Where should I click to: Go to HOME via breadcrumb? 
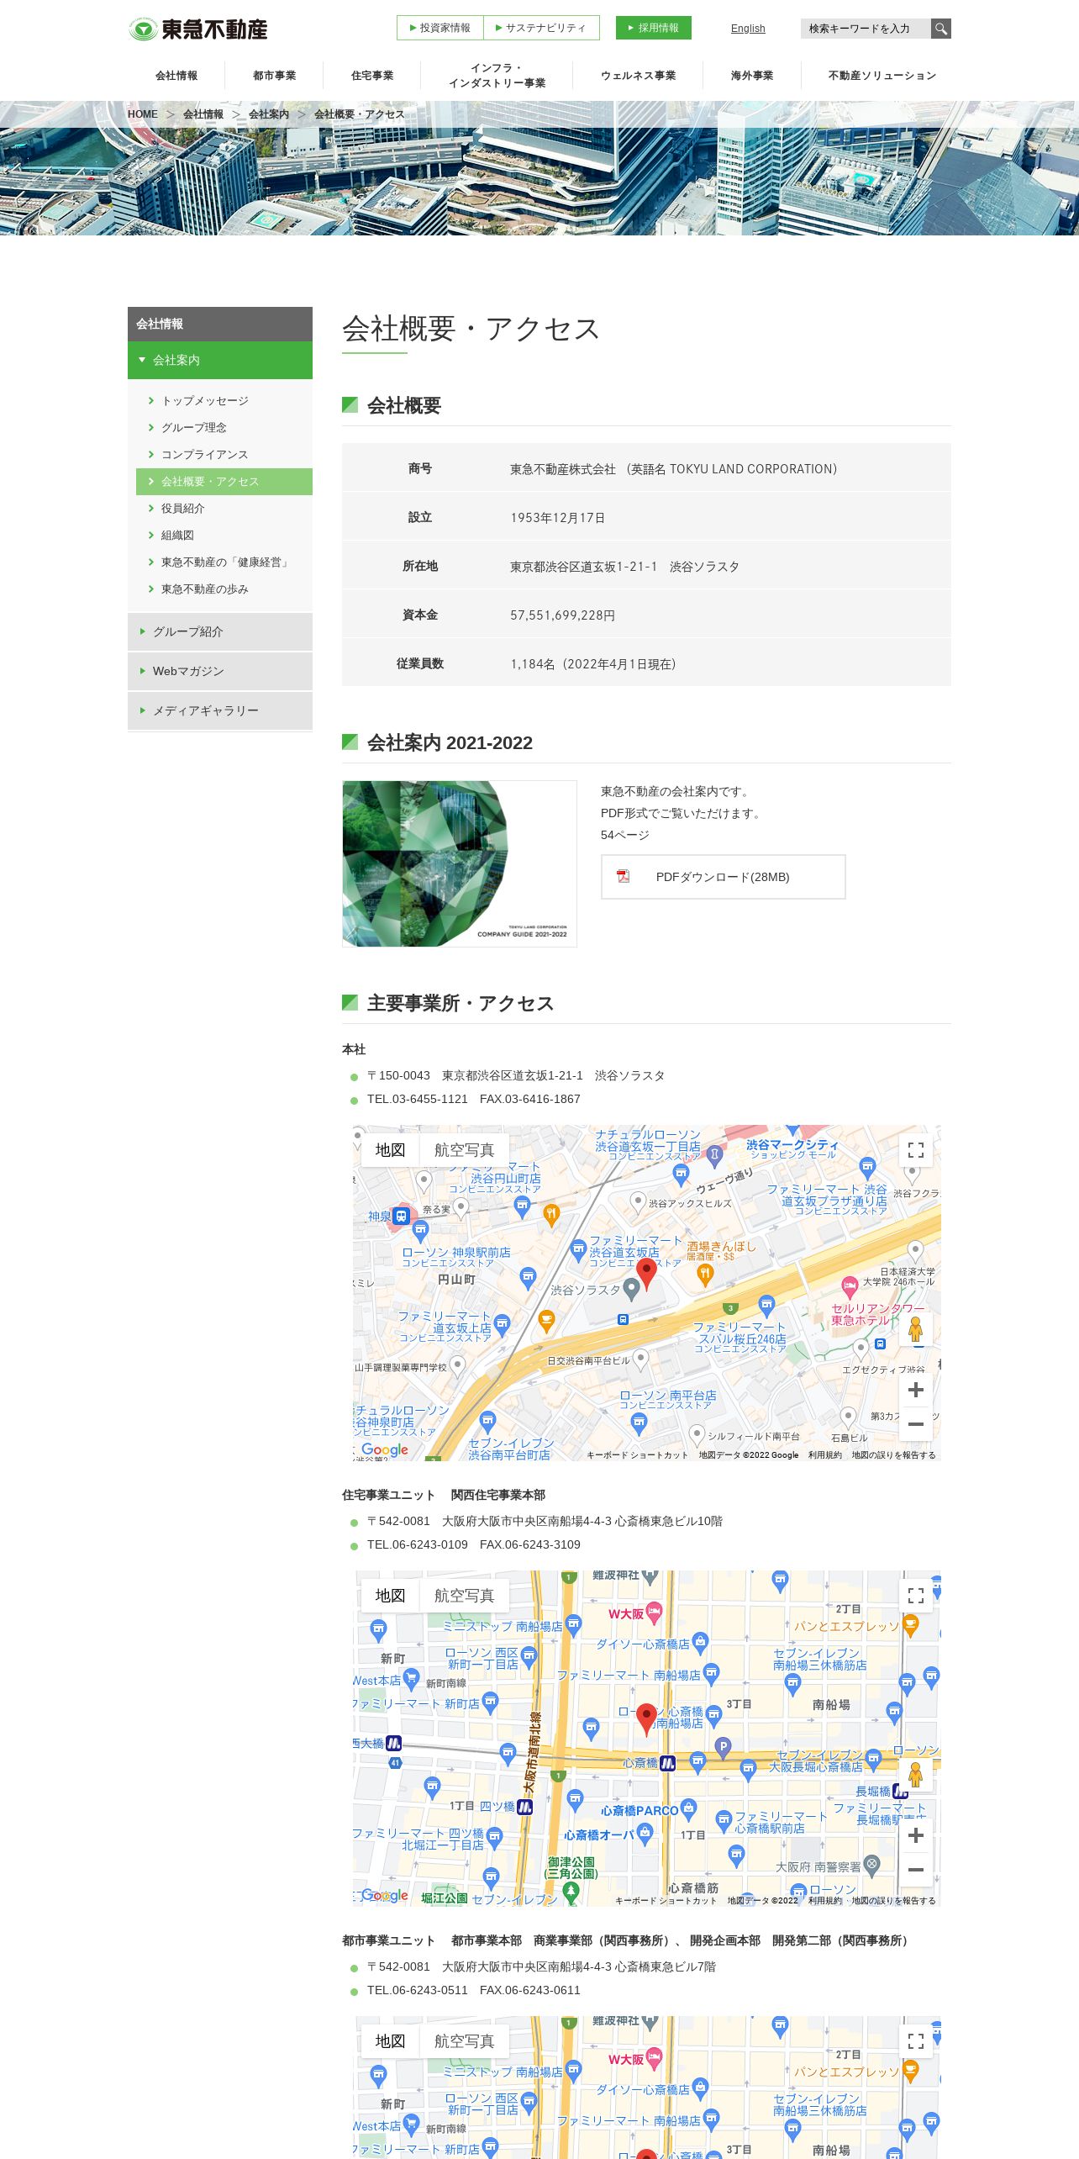[x=143, y=114]
